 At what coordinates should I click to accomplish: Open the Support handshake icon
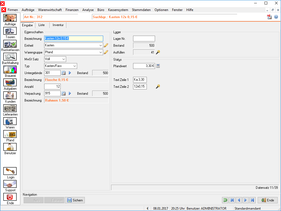pos(10,184)
